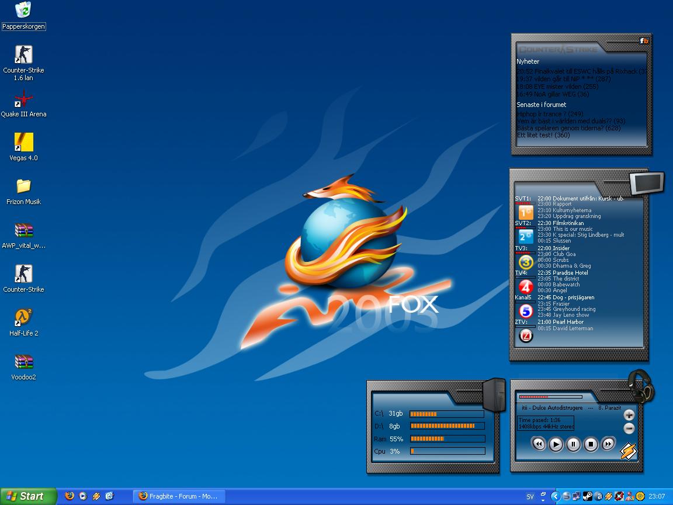673x505 pixels.
Task: Skip to next track in the player widget
Action: click(608, 444)
